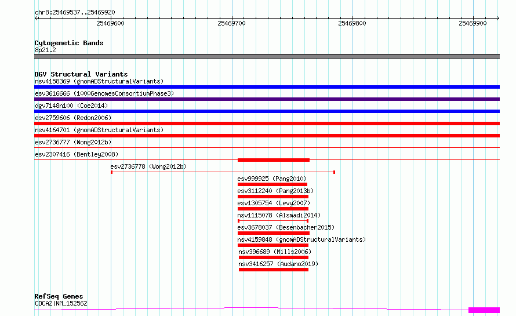Screen dimensions: 516x316
Task: Click the Cytogenetic Bands track title
Action: click(x=69, y=43)
